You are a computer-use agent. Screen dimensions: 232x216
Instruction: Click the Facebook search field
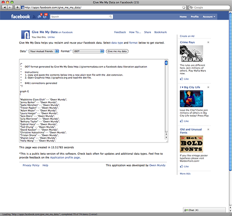[81, 17]
